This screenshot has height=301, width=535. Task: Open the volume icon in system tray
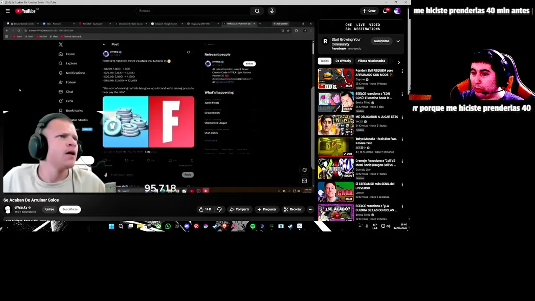coord(388,226)
